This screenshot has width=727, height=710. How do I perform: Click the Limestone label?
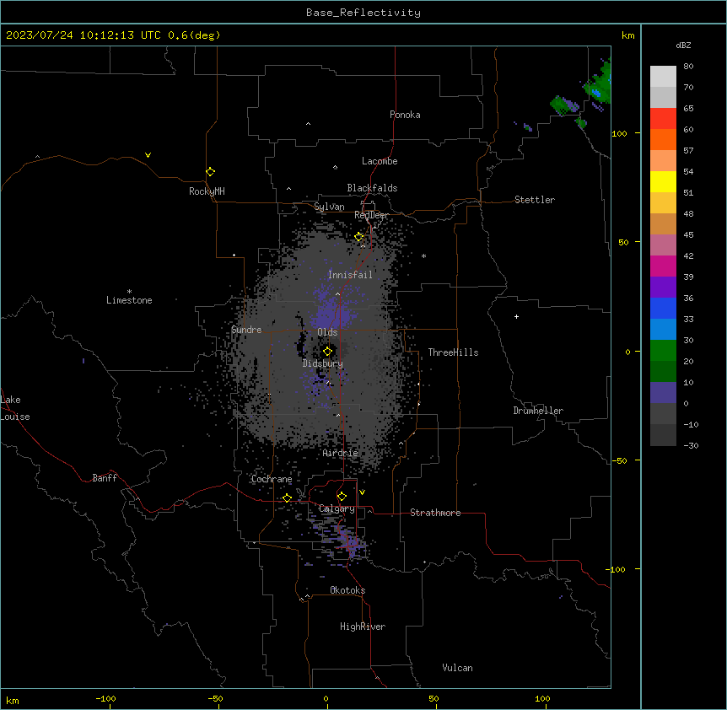point(129,300)
